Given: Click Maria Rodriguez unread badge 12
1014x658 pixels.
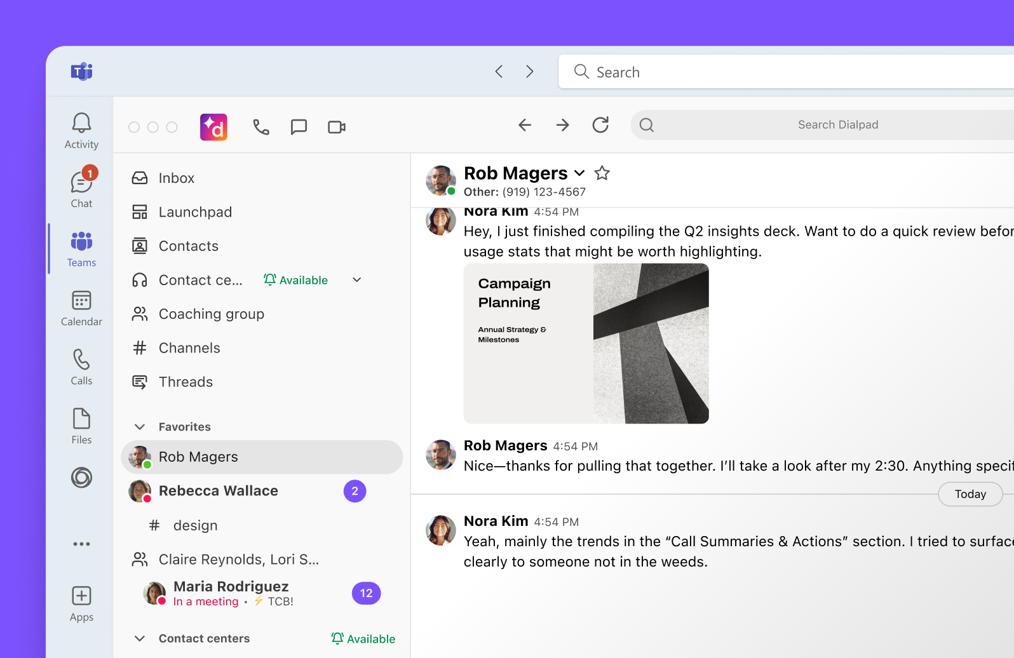Looking at the screenshot, I should pos(367,593).
